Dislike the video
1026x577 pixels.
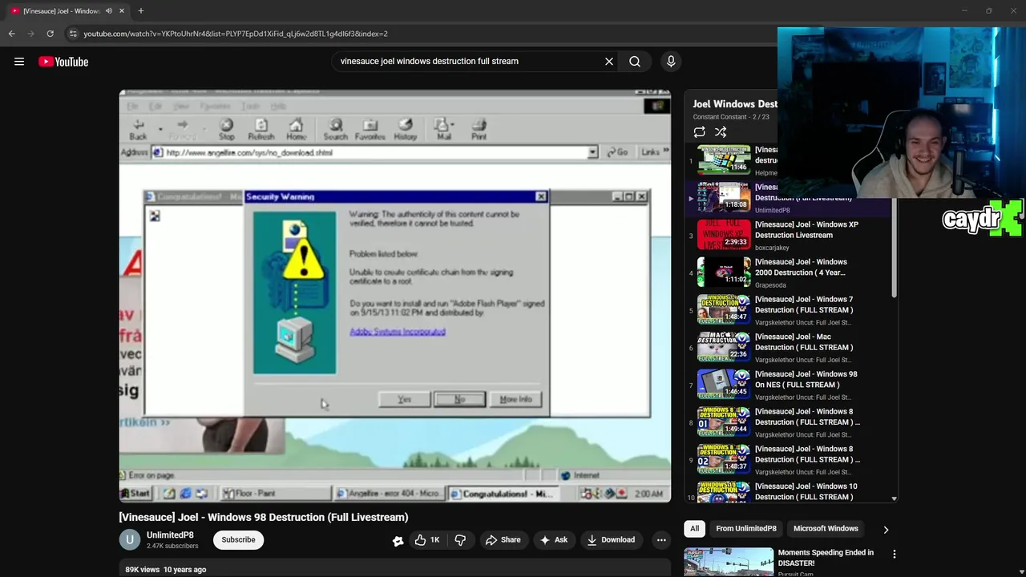pos(460,540)
